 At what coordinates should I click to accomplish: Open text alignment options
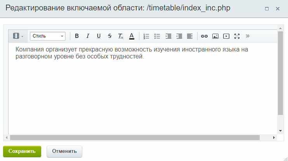coord(190,36)
